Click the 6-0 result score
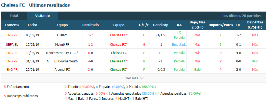Screen dimensions: 267x103 [91, 53]
